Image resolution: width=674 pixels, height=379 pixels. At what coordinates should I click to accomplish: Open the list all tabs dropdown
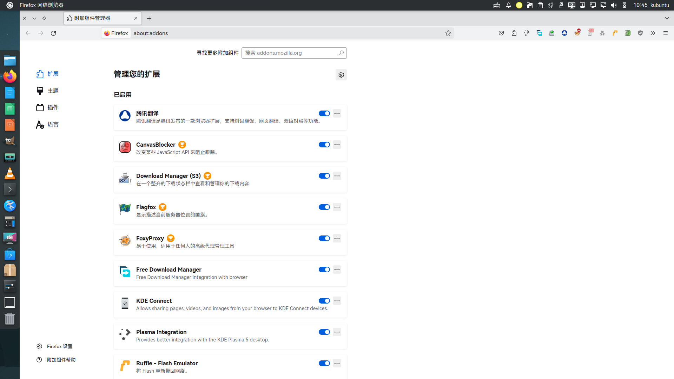(x=667, y=18)
